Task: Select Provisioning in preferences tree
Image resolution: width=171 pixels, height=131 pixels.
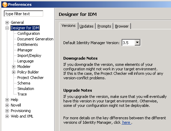Action: pyautogui.click(x=21, y=111)
